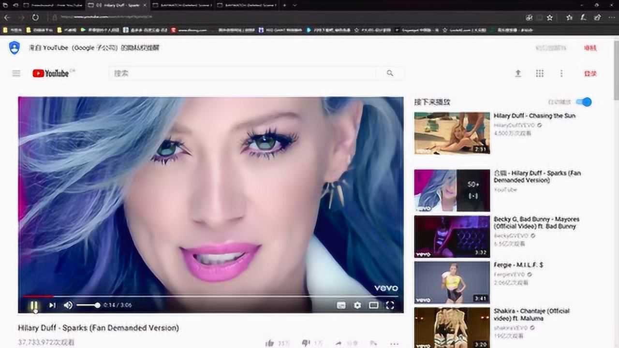Add video to playlist icon

click(x=372, y=343)
